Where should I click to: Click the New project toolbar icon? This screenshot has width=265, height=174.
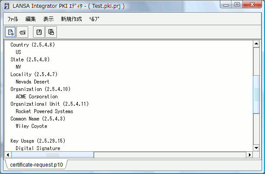pyautogui.click(x=10, y=32)
